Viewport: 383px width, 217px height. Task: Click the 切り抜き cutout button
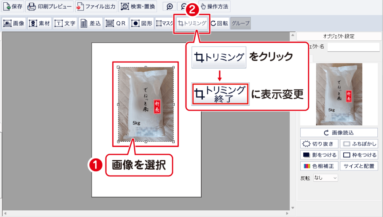click(319, 144)
